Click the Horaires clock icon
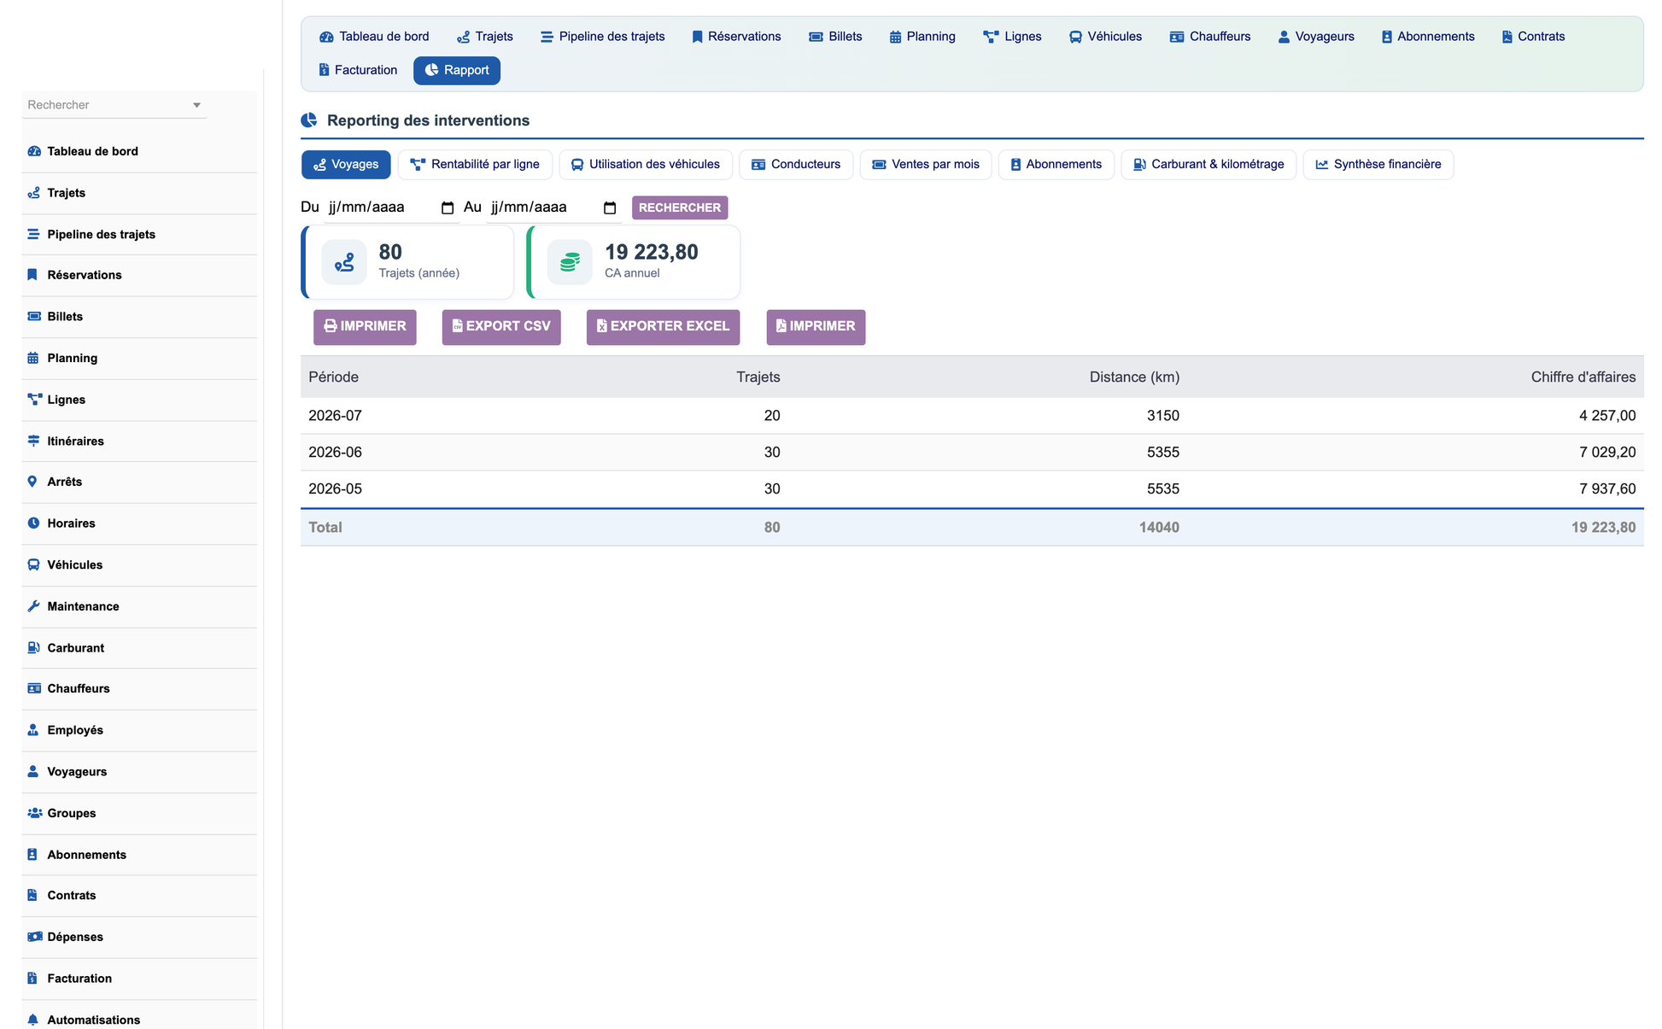Screen dimensions: 1662x1029 33,523
